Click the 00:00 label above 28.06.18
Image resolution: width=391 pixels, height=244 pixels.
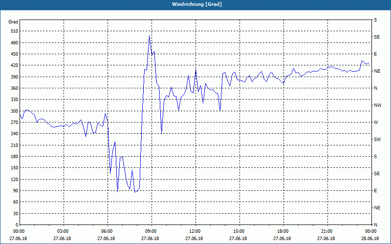(370, 231)
